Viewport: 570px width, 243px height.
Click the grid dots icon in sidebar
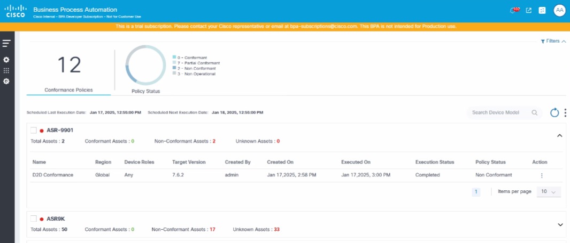6,71
